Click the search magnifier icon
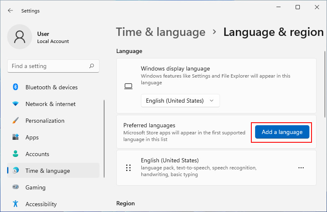This screenshot has height=212, width=327. [x=92, y=66]
